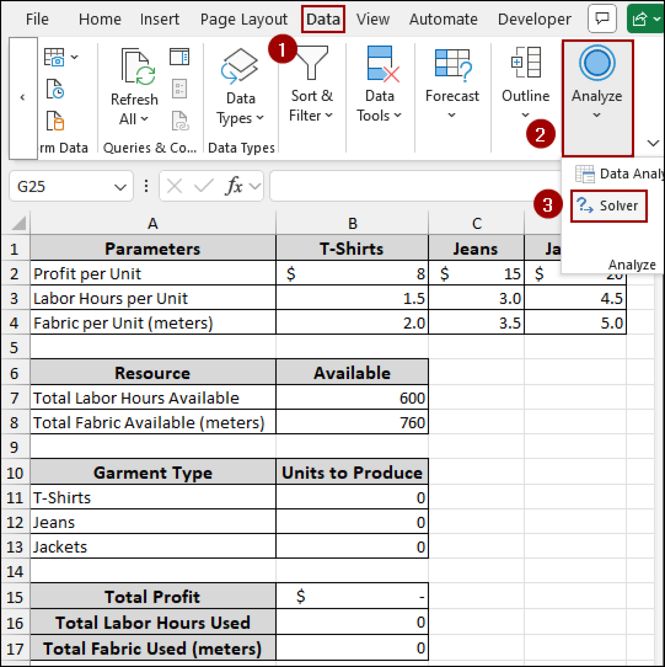
Task: Open the comments pane icon
Action: (x=602, y=19)
